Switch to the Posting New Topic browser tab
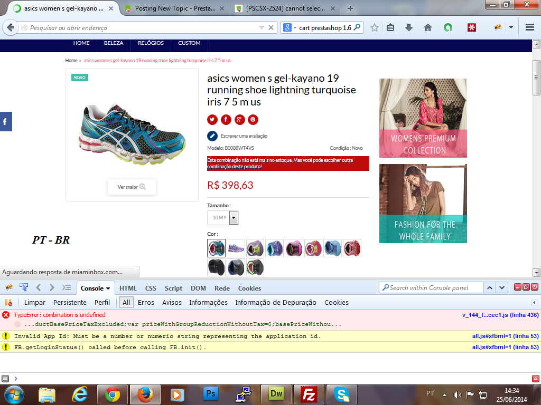Image resolution: width=541 pixels, height=405 pixels. (174, 8)
